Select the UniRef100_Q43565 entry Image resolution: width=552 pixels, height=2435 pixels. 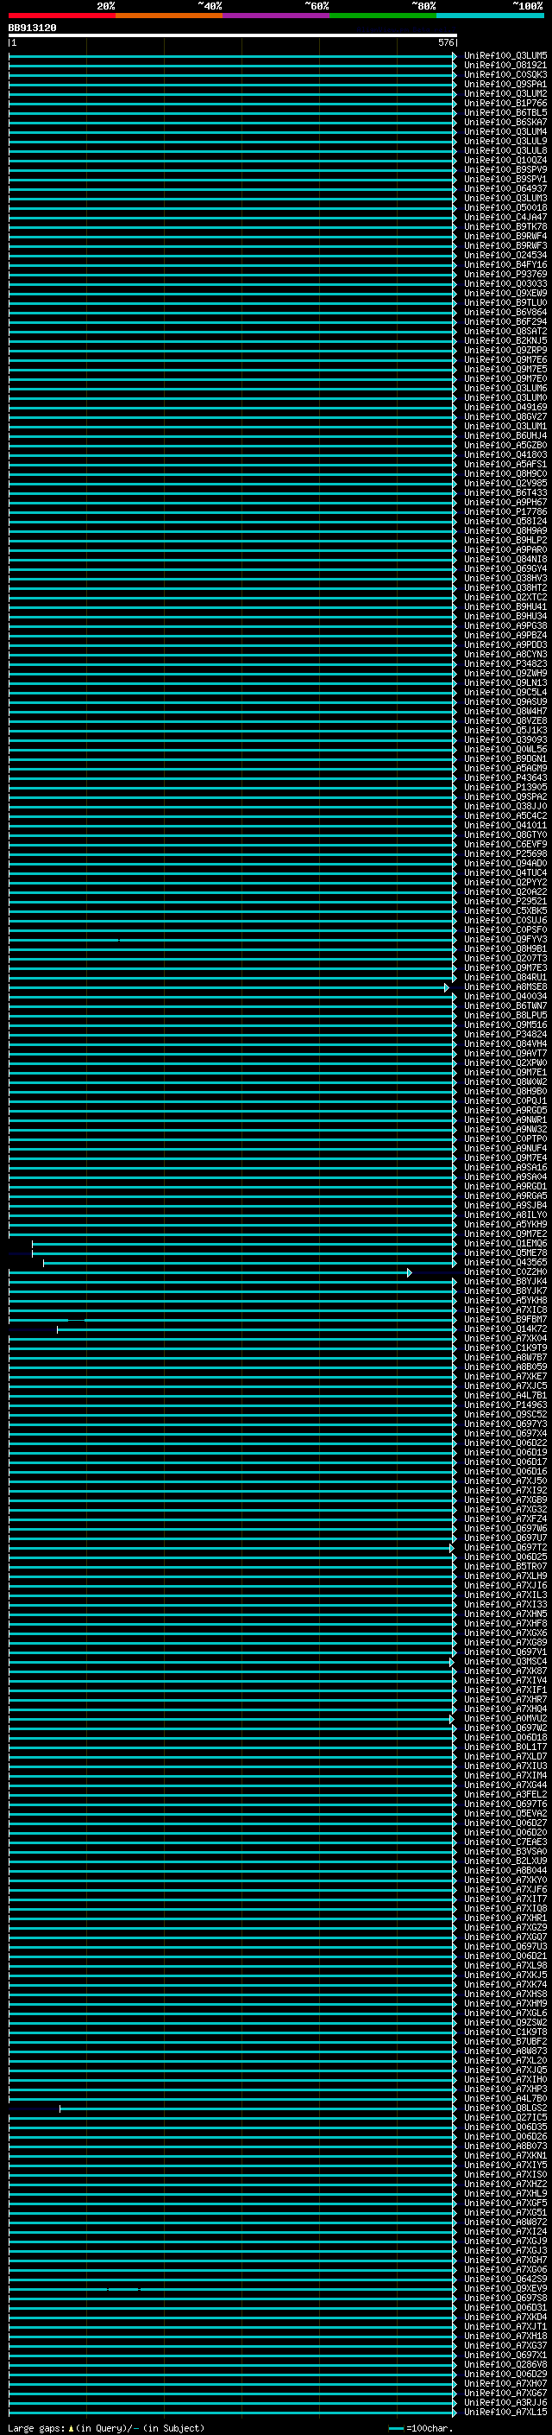point(505,1263)
